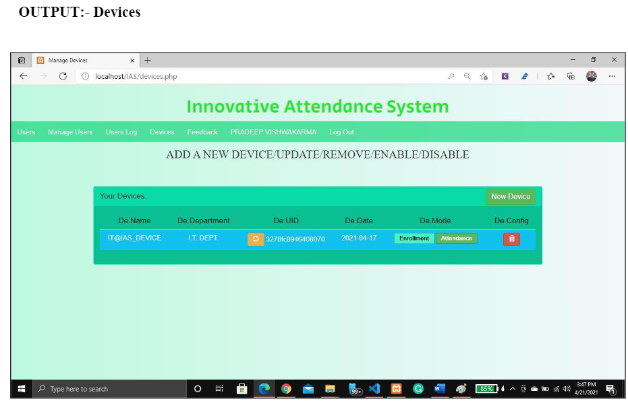Launch Visual Studio Code from the taskbar
This screenshot has width=628, height=401.
coord(374,389)
